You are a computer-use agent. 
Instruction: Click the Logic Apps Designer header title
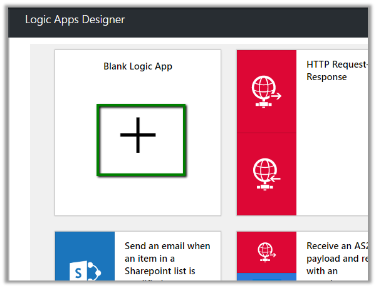(75, 19)
